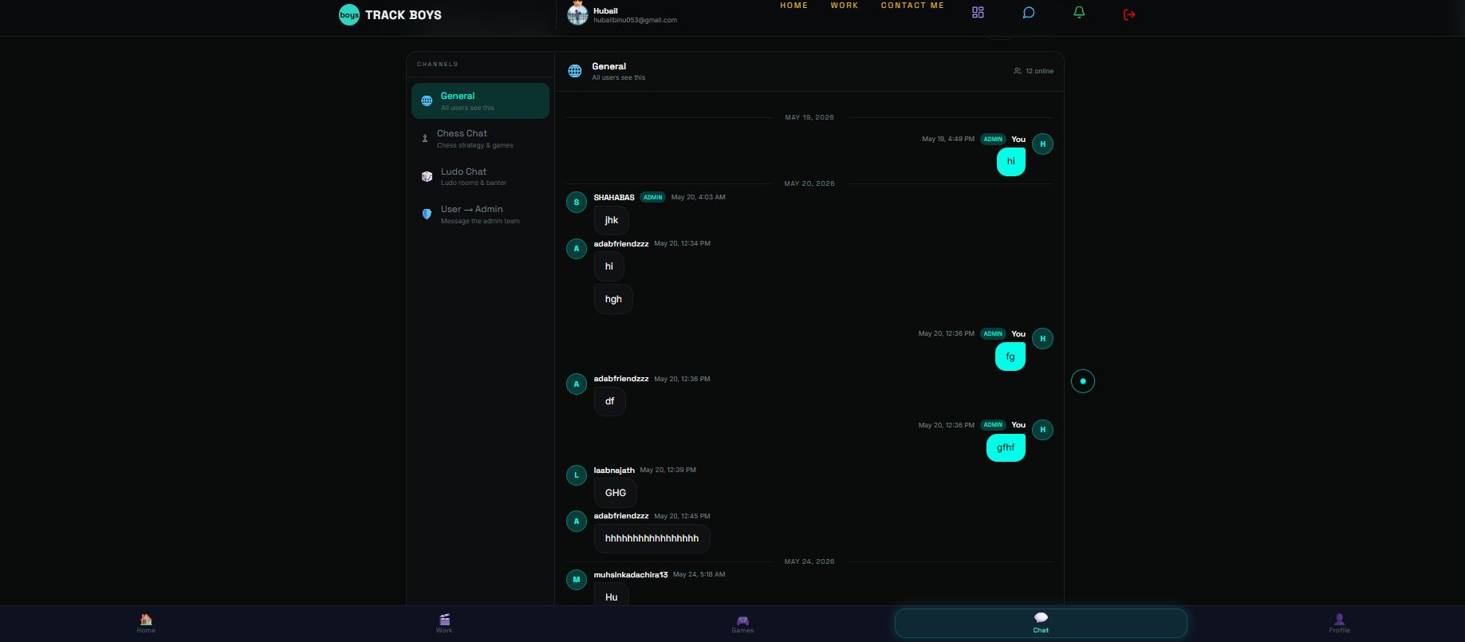This screenshot has width=1465, height=642.
Task: Click the red logout icon
Action: (x=1129, y=14)
